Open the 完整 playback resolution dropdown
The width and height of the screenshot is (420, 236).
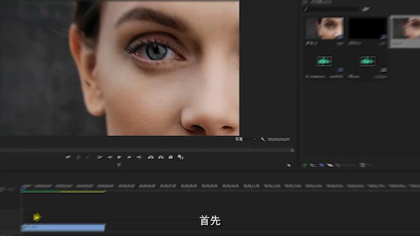pos(245,139)
